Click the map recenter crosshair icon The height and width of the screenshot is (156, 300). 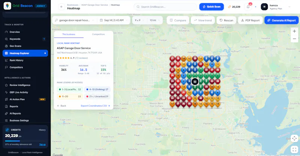[294, 138]
